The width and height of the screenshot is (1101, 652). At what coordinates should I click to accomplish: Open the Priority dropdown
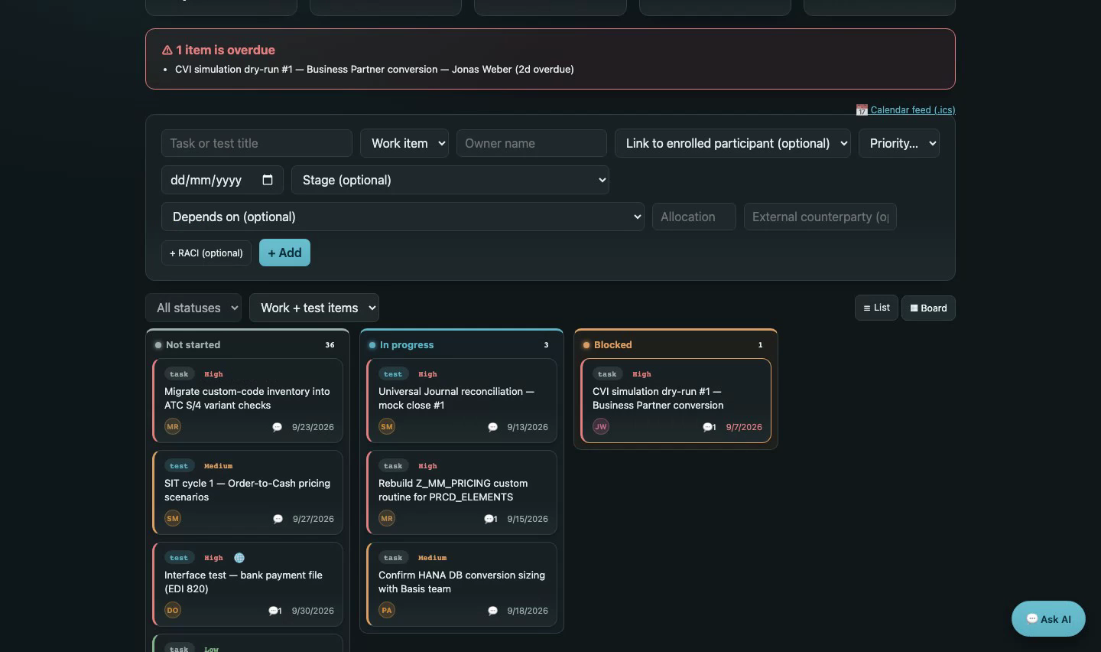899,143
